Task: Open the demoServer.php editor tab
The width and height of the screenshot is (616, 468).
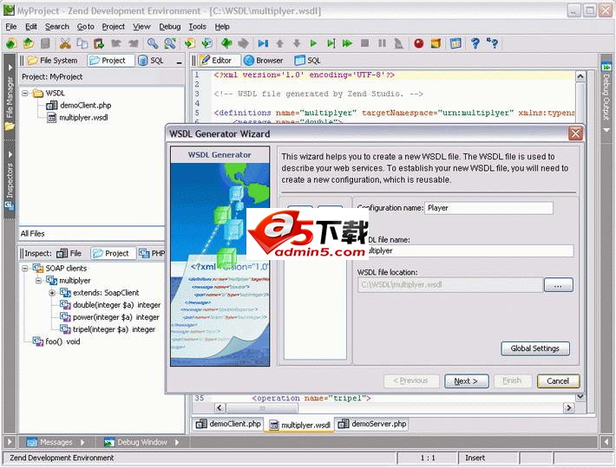Action: (372, 424)
